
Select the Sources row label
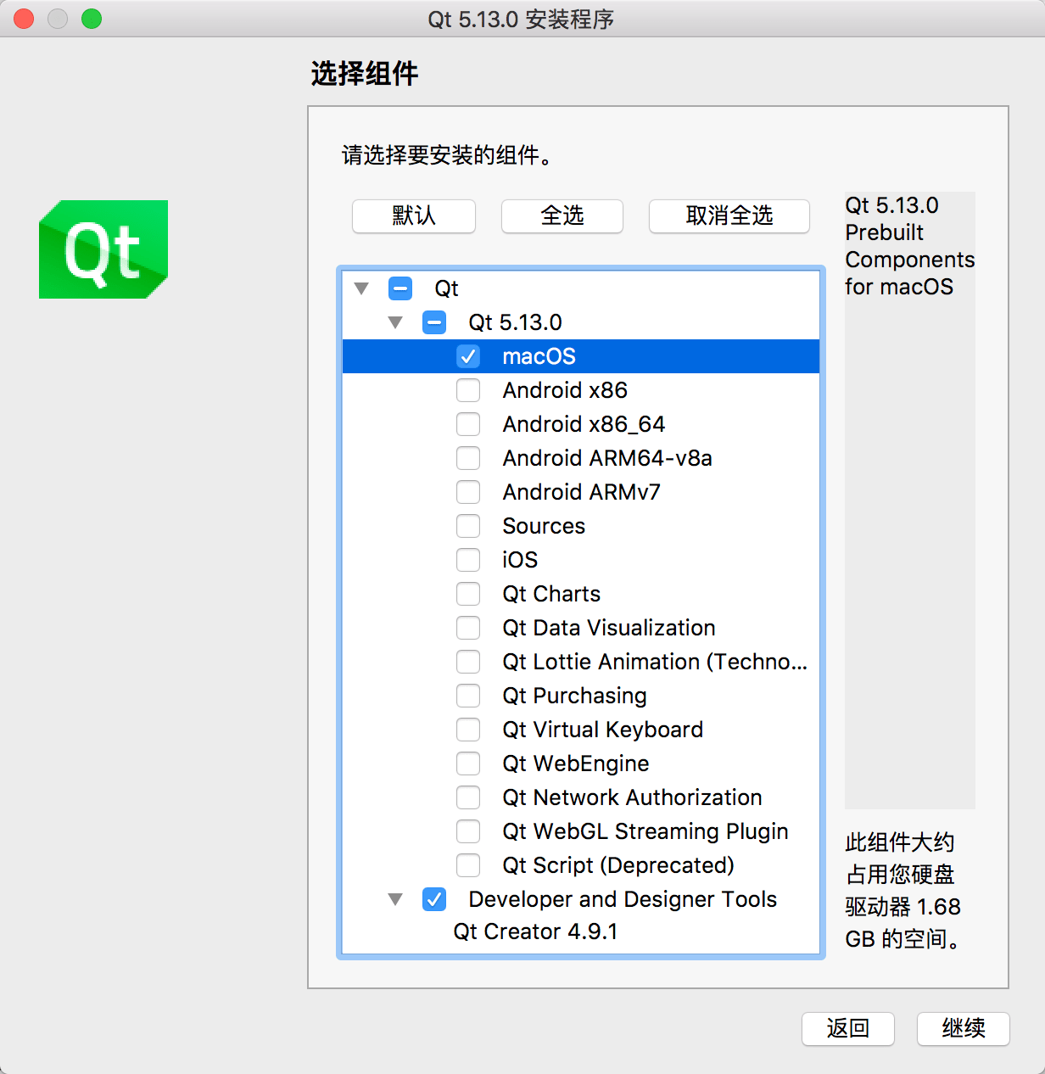[544, 526]
